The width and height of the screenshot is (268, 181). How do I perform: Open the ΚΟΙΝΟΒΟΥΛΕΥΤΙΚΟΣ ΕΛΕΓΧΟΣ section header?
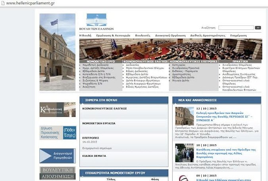coord(146,61)
